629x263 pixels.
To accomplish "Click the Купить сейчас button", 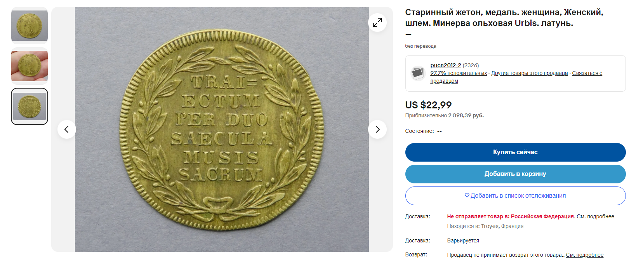I will tap(515, 152).
